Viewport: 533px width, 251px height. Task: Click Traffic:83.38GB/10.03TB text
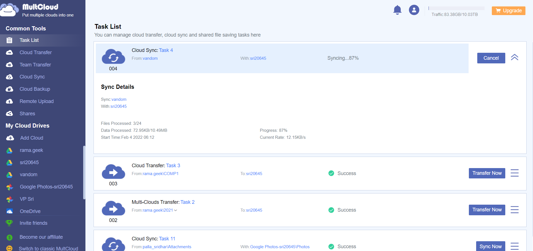[x=455, y=15]
